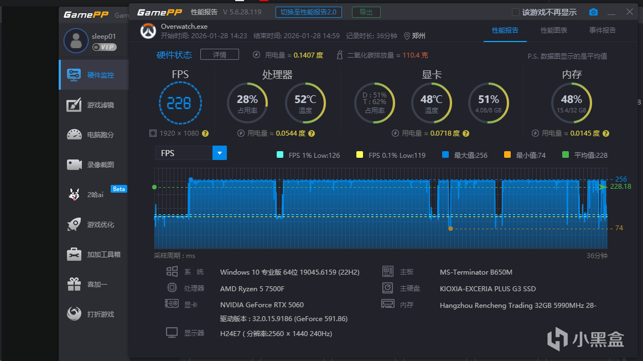Click the graphics card icon beside 显卡 spec row
The width and height of the screenshot is (643, 361).
click(x=172, y=304)
